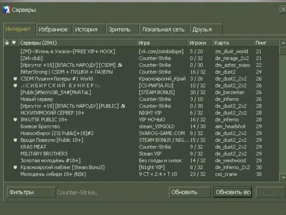Click the scrollbar up arrow
Screen dimensions: 286x215
tap(283, 43)
